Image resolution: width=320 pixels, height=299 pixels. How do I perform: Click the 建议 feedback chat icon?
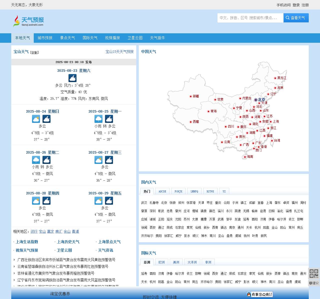tap(314, 283)
